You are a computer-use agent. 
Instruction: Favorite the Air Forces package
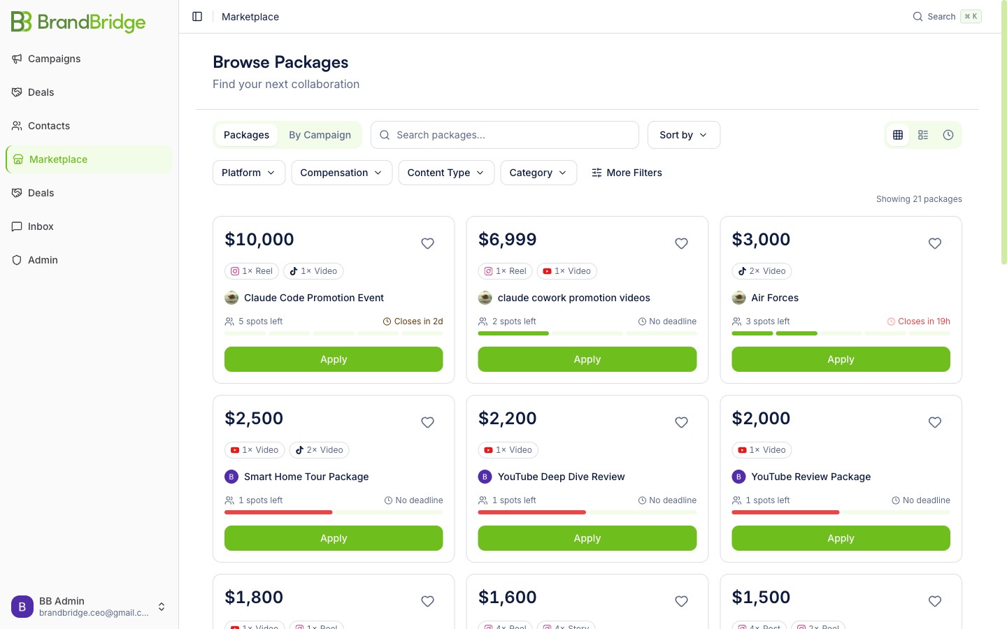point(935,243)
